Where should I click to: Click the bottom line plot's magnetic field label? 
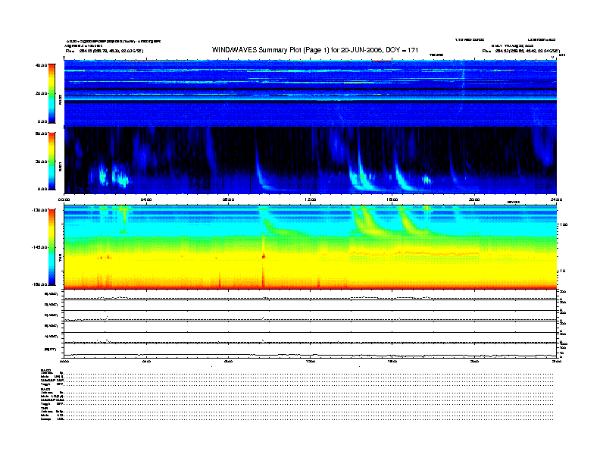click(x=50, y=350)
